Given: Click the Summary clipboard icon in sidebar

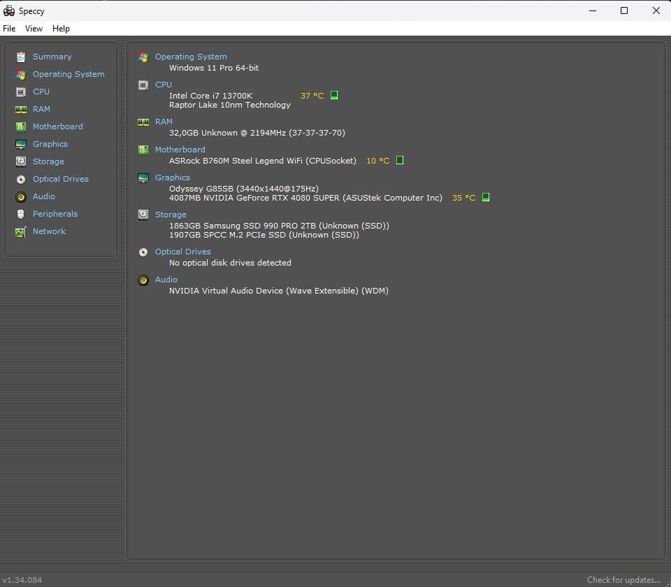Looking at the screenshot, I should point(20,57).
